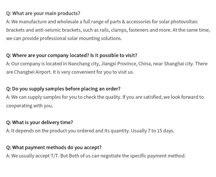Viewport: 216px width, 177px height.
Task: Click the word 'photovoltaic' in first answer
Action: point(184,22)
